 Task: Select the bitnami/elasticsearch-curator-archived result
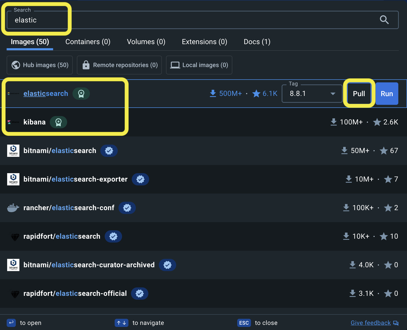pyautogui.click(x=203, y=265)
